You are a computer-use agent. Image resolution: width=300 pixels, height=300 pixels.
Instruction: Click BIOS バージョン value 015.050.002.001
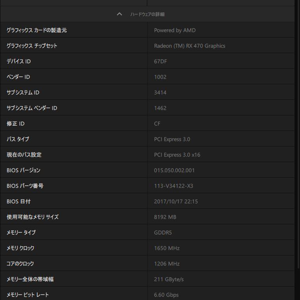point(174,170)
